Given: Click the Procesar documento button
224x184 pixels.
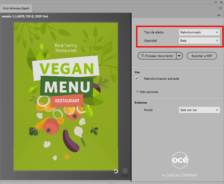Looking at the screenshot, I should click(157, 56).
